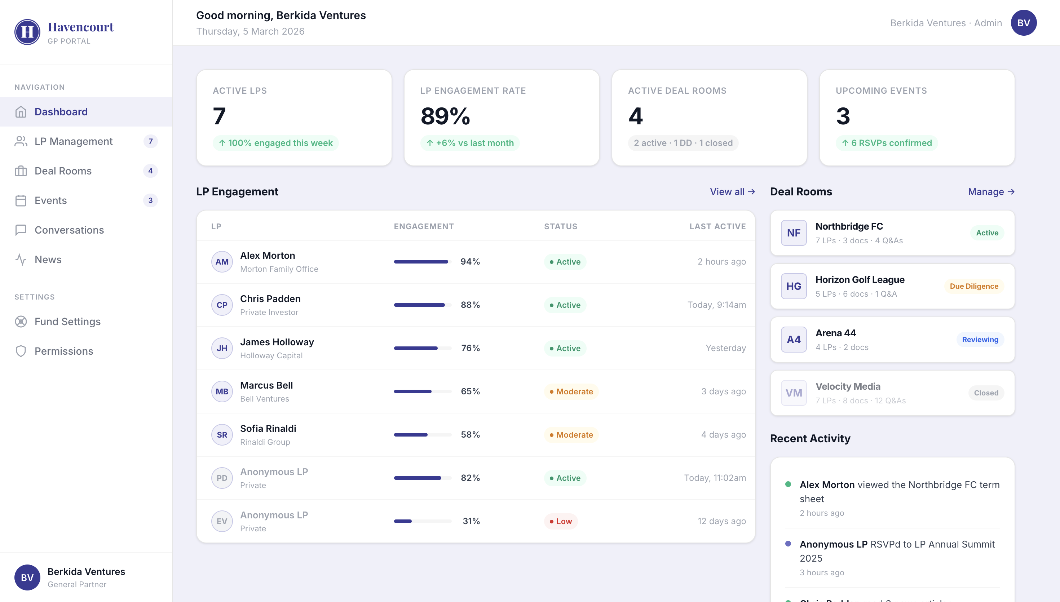Open the BV avatar in the top bar
Viewport: 1060px width, 602px height.
[1024, 23]
